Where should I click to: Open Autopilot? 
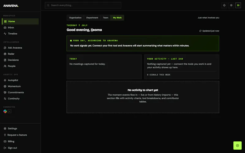click(x=20, y=80)
